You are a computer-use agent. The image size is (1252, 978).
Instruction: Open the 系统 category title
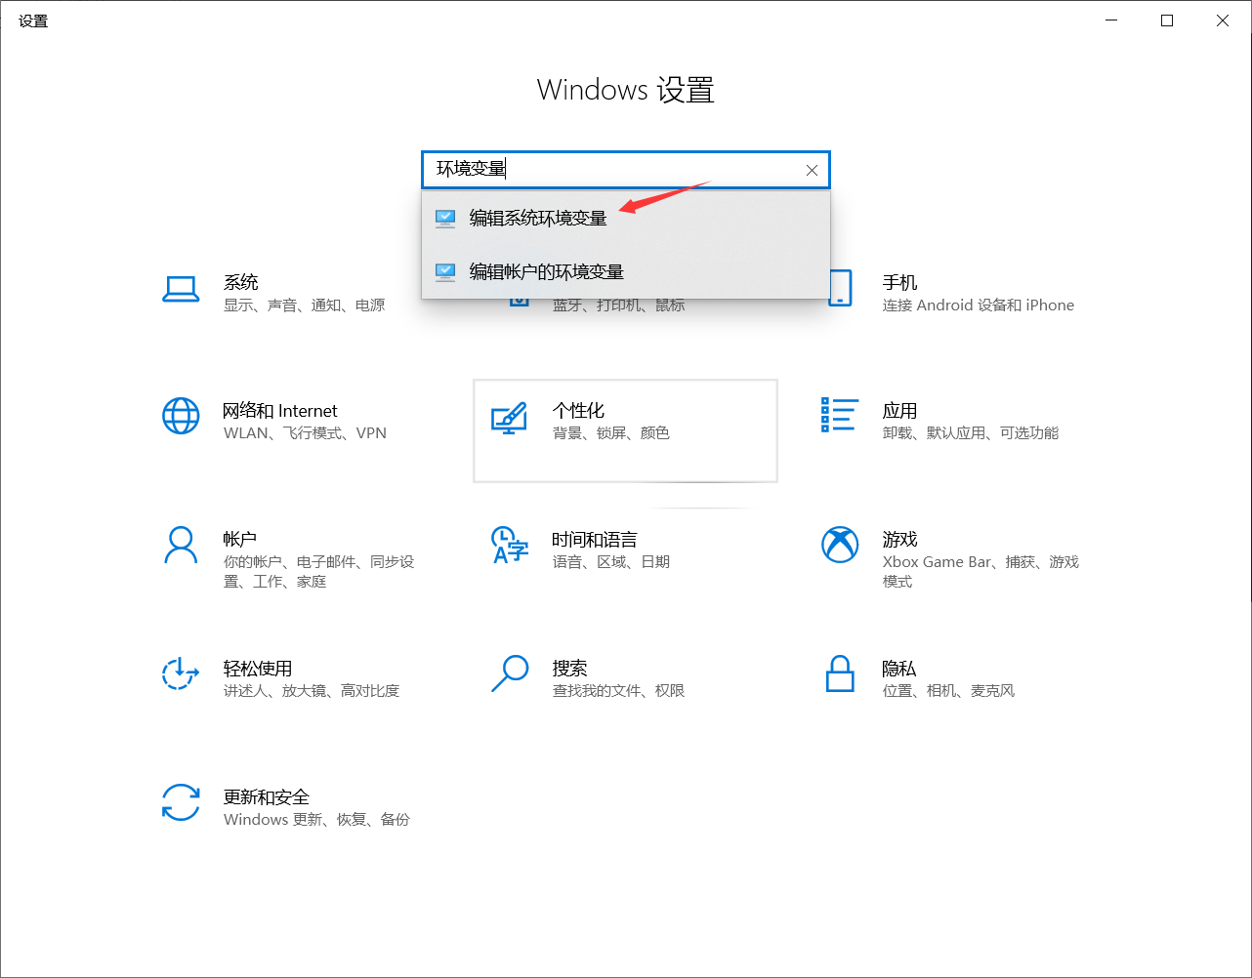coord(241,282)
